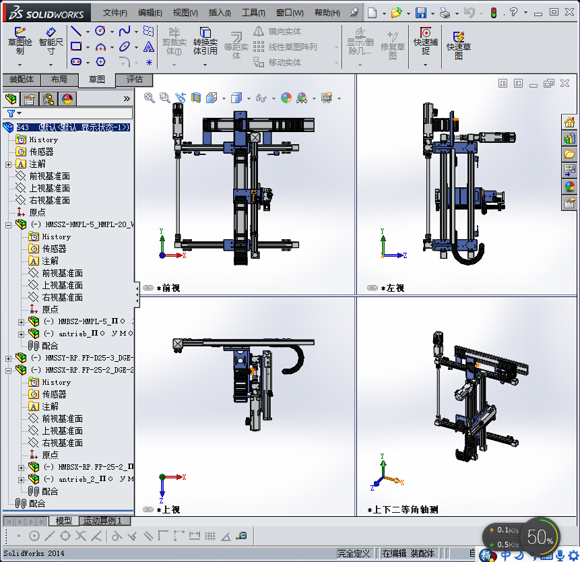580x562 pixels.
Task: Click Section View icon in viewport toolbar
Action: pos(195,98)
